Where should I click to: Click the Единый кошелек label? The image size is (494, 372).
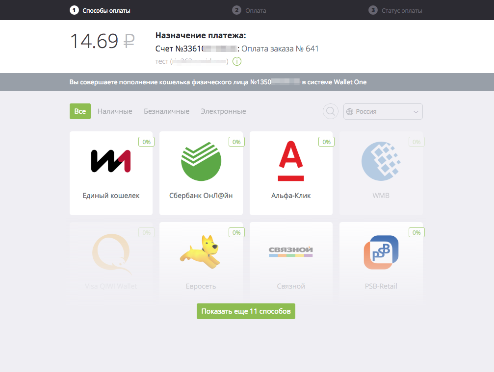click(x=111, y=196)
